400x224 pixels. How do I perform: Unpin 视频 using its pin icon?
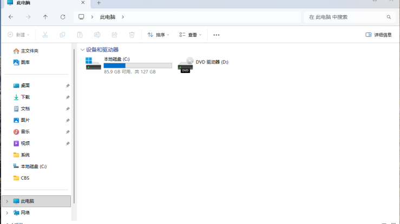68,143
